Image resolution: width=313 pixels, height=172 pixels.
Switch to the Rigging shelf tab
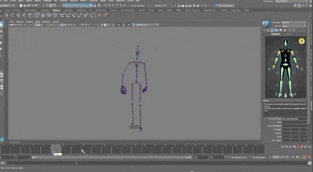coord(56,10)
